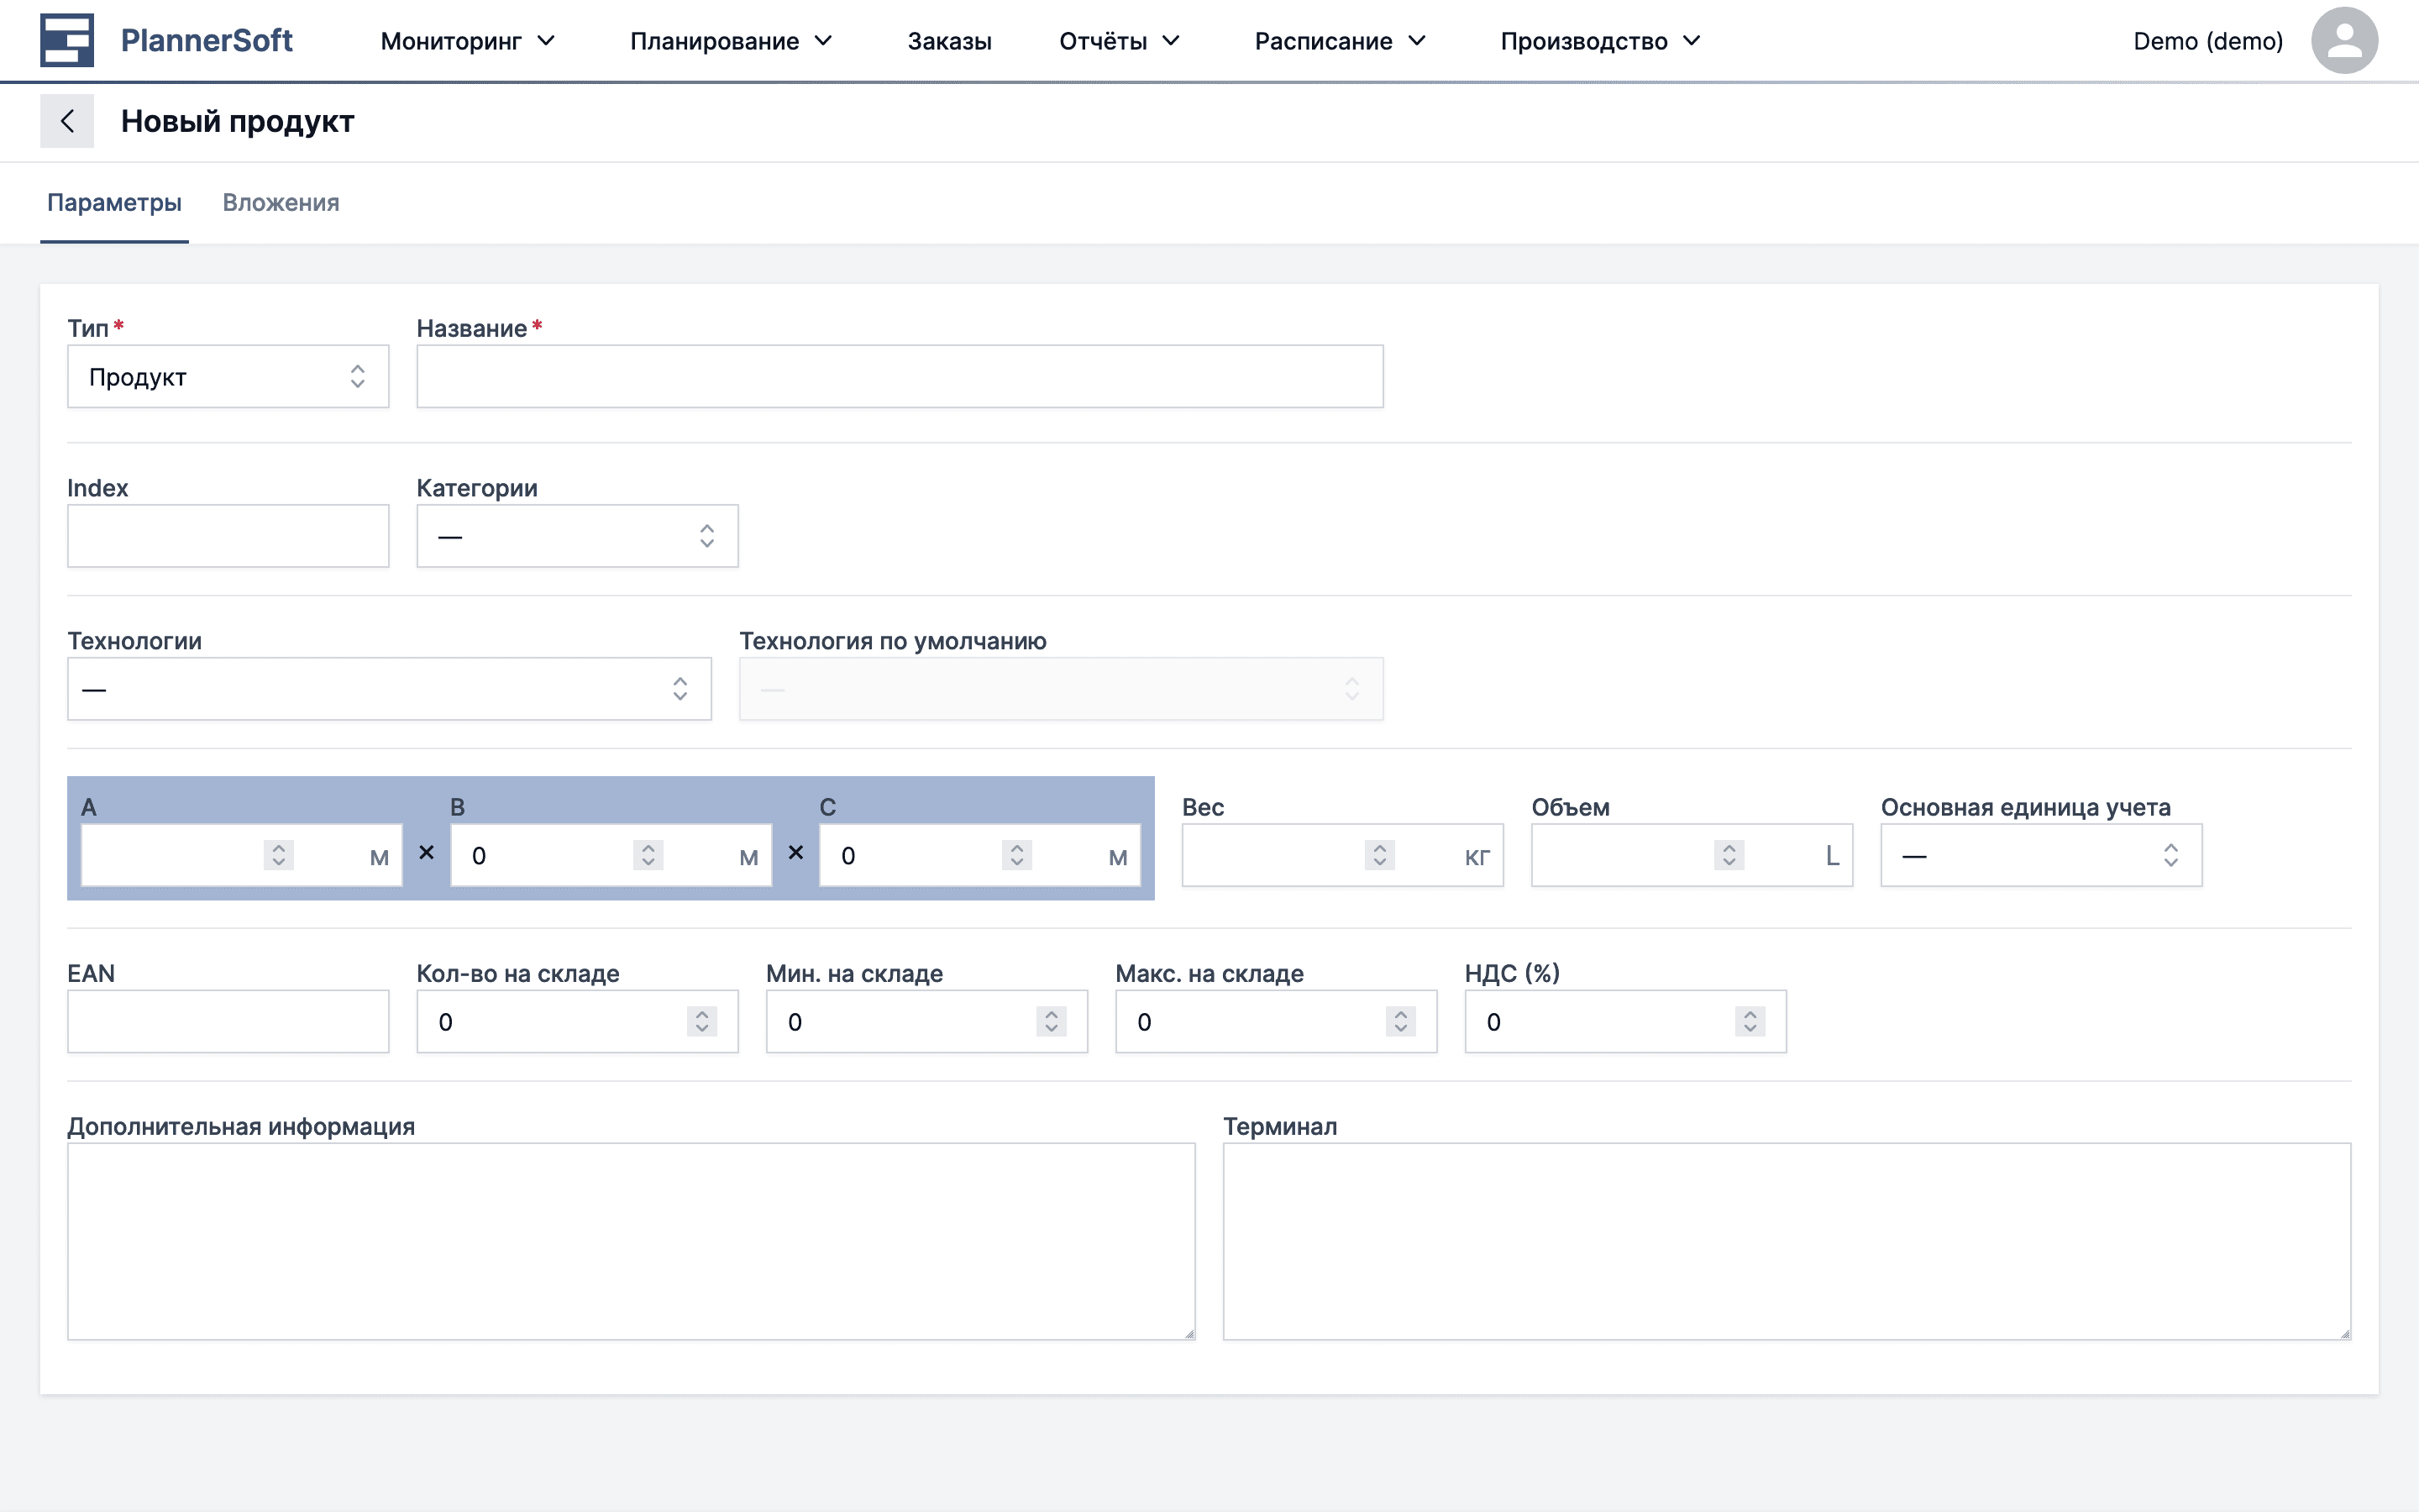This screenshot has width=2419, height=1512.
Task: Click stepper arrows in the Вес field
Action: [x=1379, y=855]
